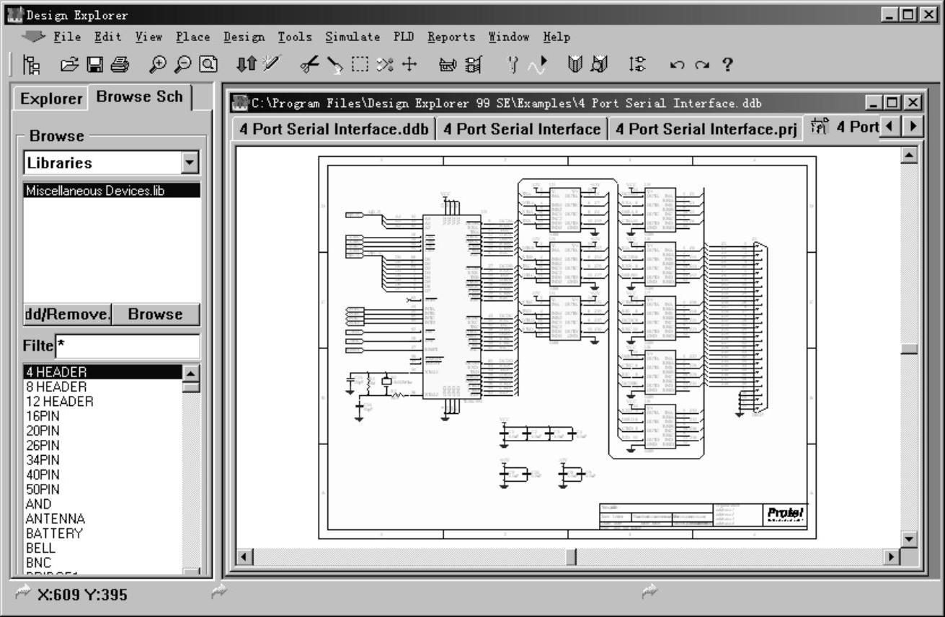The image size is (945, 617).
Task: Click the up/down hierarchy arrows icon
Action: pos(246,65)
